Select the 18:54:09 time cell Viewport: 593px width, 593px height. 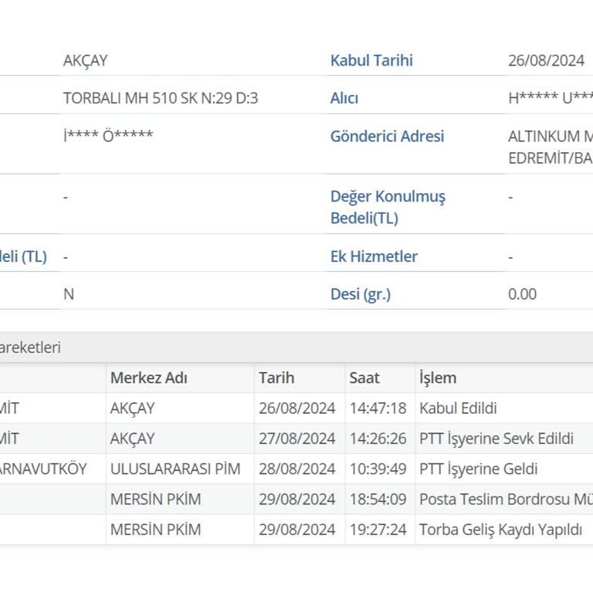click(x=378, y=500)
